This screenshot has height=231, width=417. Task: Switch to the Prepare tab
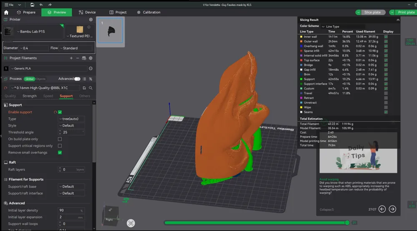point(26,12)
